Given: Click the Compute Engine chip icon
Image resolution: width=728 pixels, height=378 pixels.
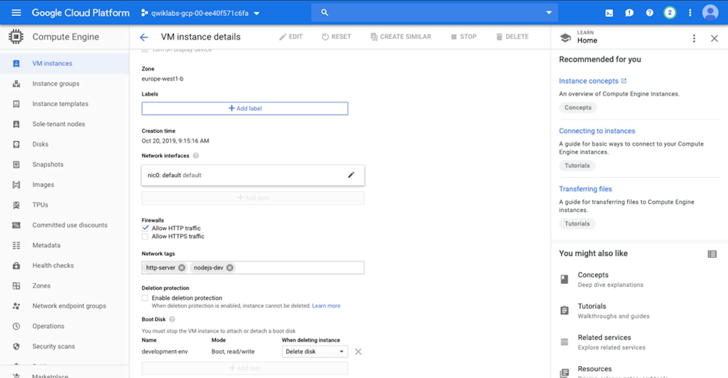Looking at the screenshot, I should click(16, 37).
